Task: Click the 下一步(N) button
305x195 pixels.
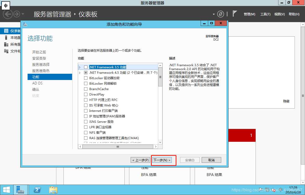Action: click(x=162, y=160)
